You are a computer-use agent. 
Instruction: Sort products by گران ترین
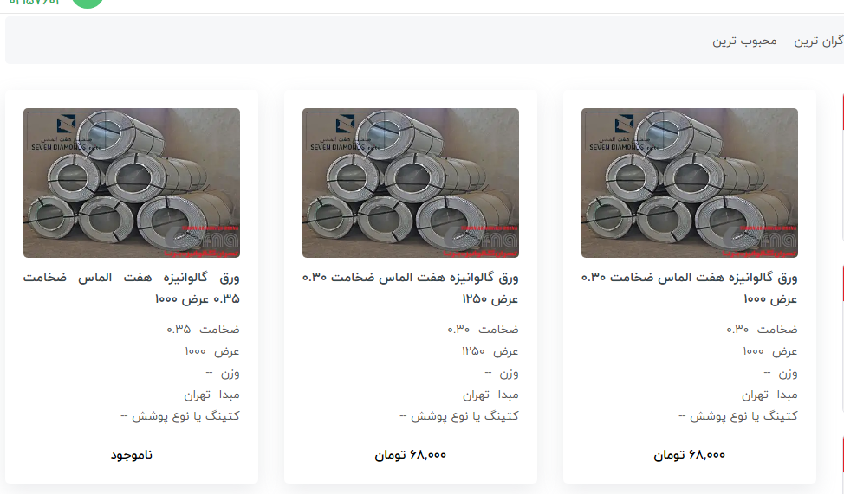819,42
